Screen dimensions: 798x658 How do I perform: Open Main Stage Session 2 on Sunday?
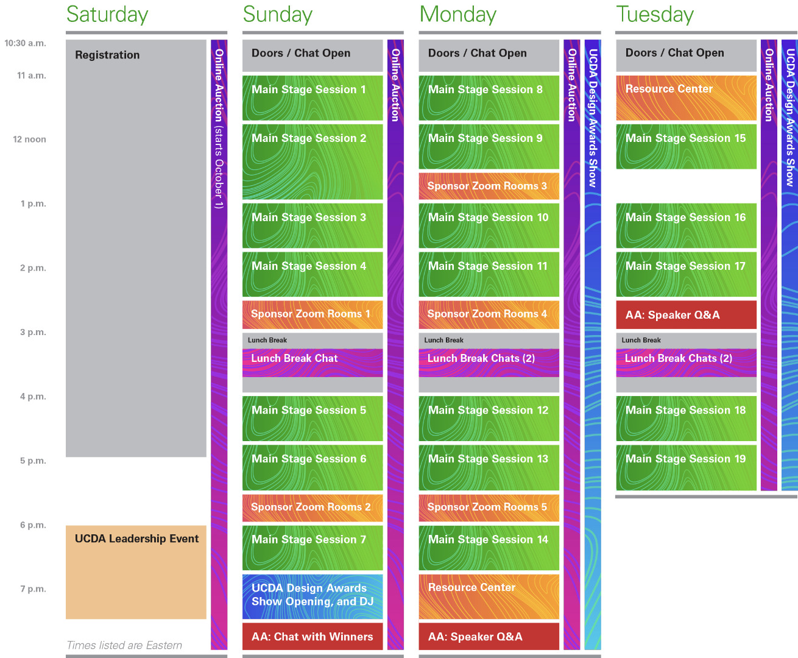(312, 161)
